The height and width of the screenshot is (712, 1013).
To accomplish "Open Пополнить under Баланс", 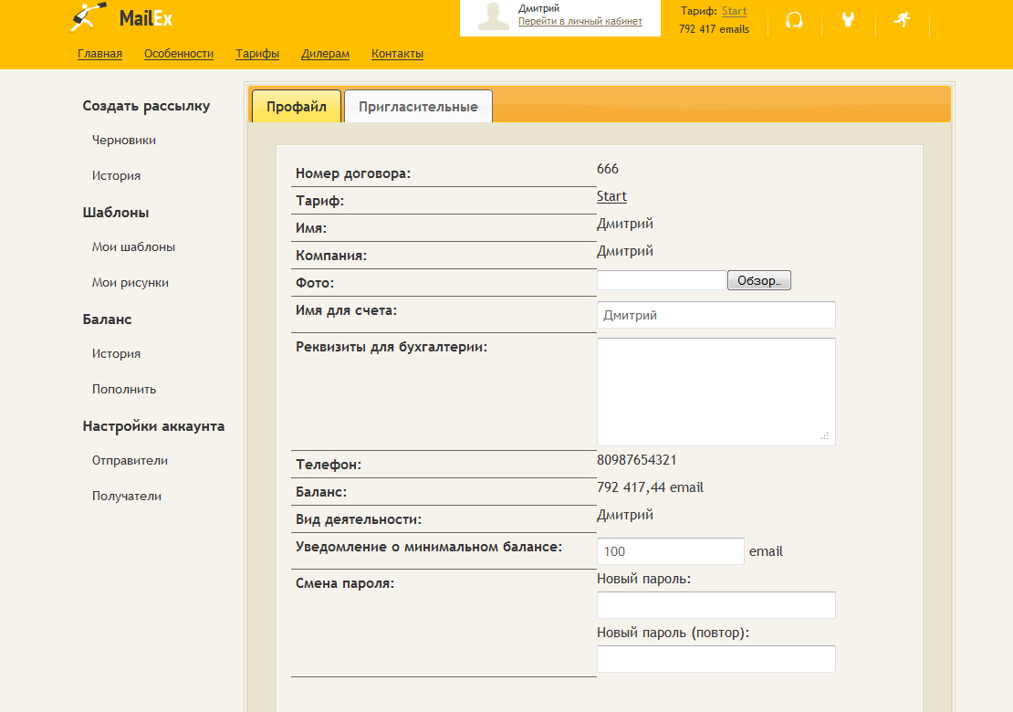I will pos(123,390).
